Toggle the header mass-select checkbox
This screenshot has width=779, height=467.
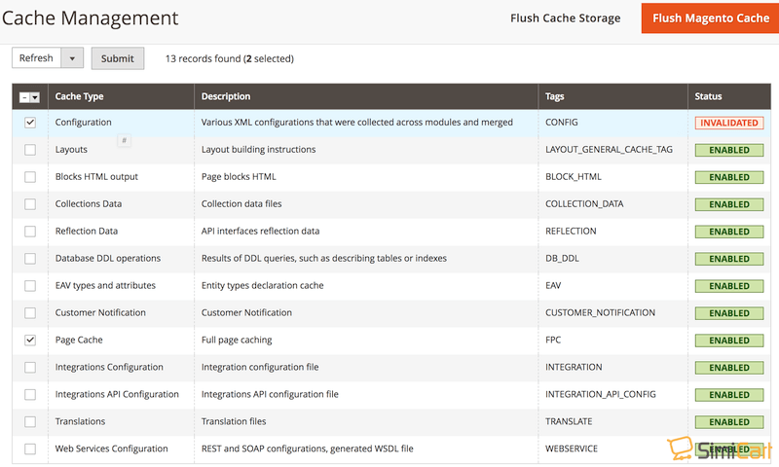25,97
